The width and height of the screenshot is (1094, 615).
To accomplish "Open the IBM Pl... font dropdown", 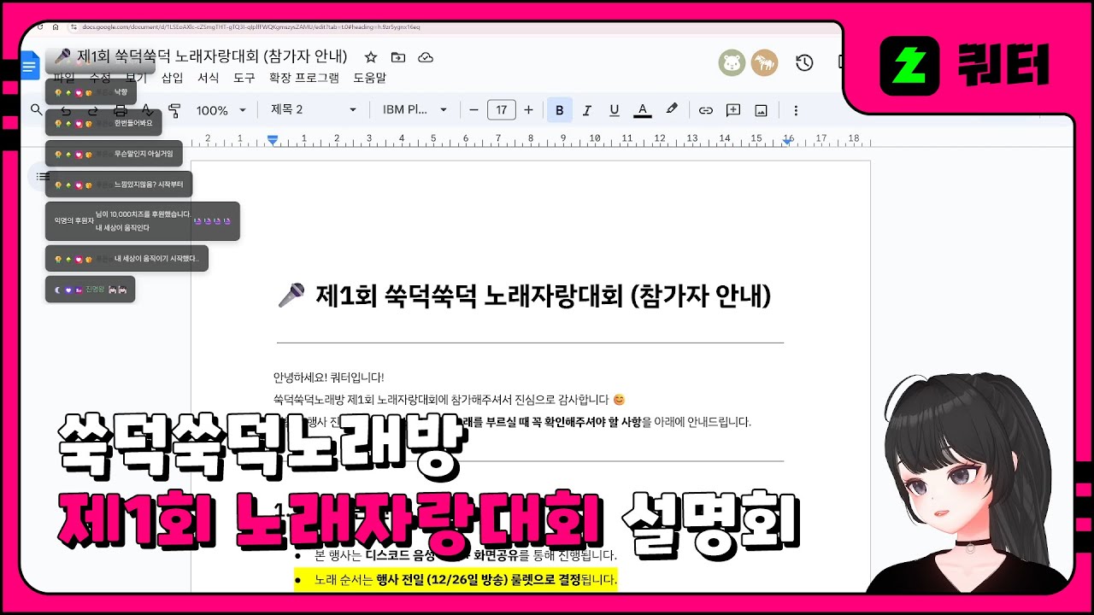I will pos(415,110).
